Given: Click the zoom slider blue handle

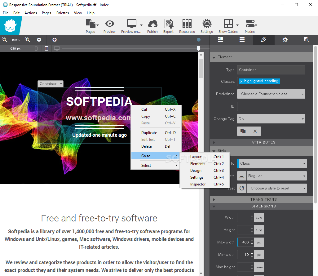Looking at the screenshot, I should pyautogui.click(x=199, y=40).
